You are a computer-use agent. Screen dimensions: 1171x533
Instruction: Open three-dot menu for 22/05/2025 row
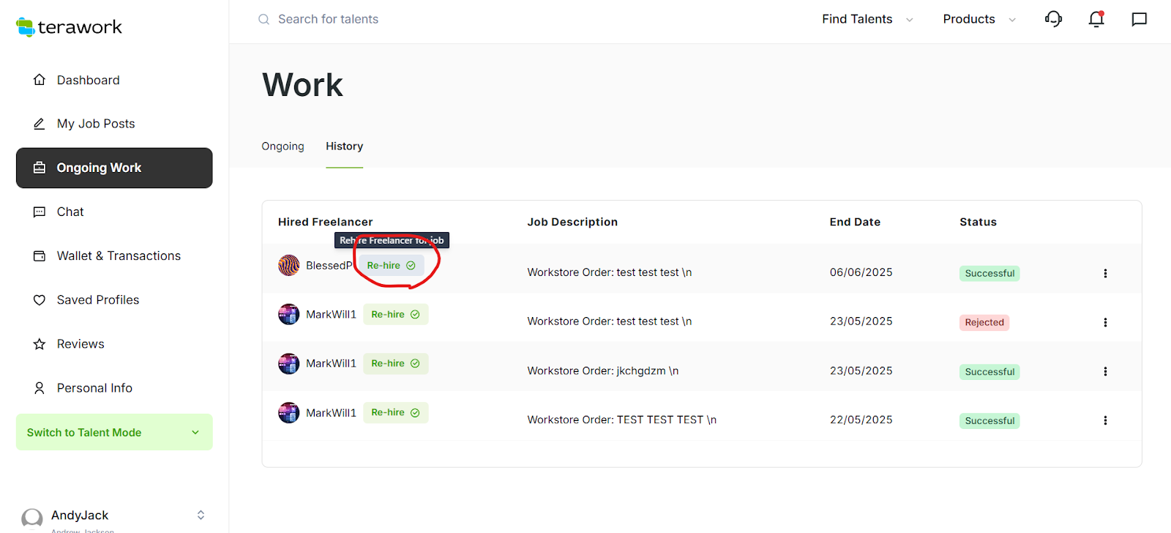(1104, 420)
